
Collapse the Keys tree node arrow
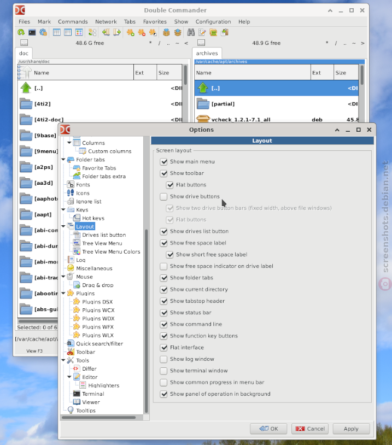point(63,210)
